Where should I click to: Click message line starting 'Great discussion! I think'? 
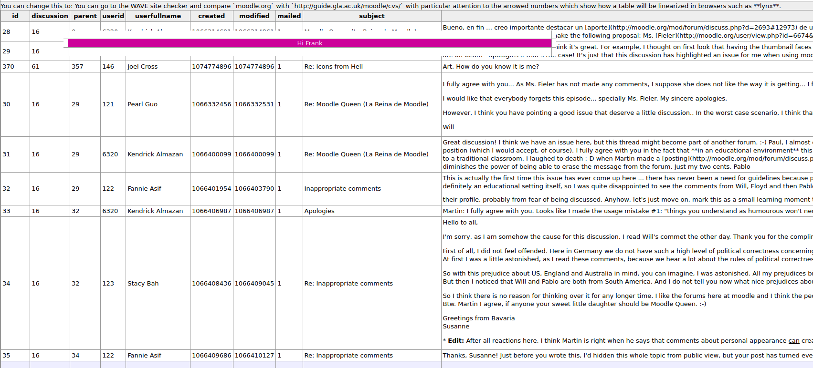coord(627,142)
